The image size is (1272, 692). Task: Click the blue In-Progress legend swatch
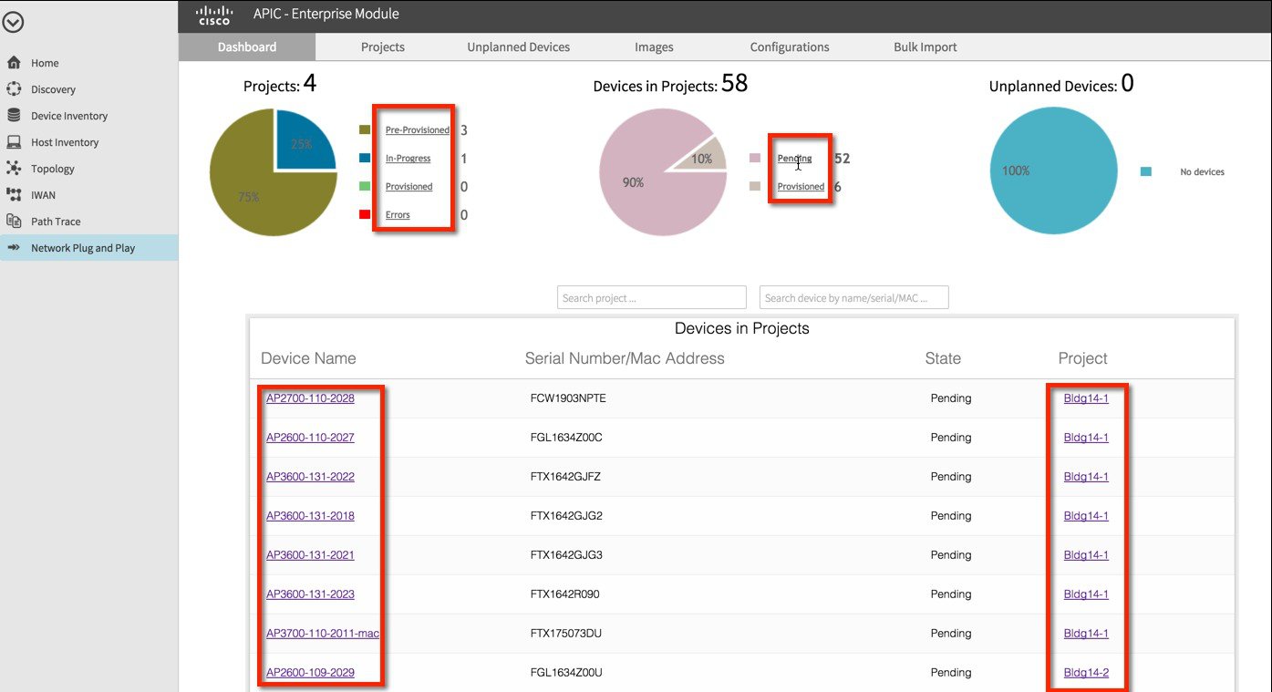365,159
